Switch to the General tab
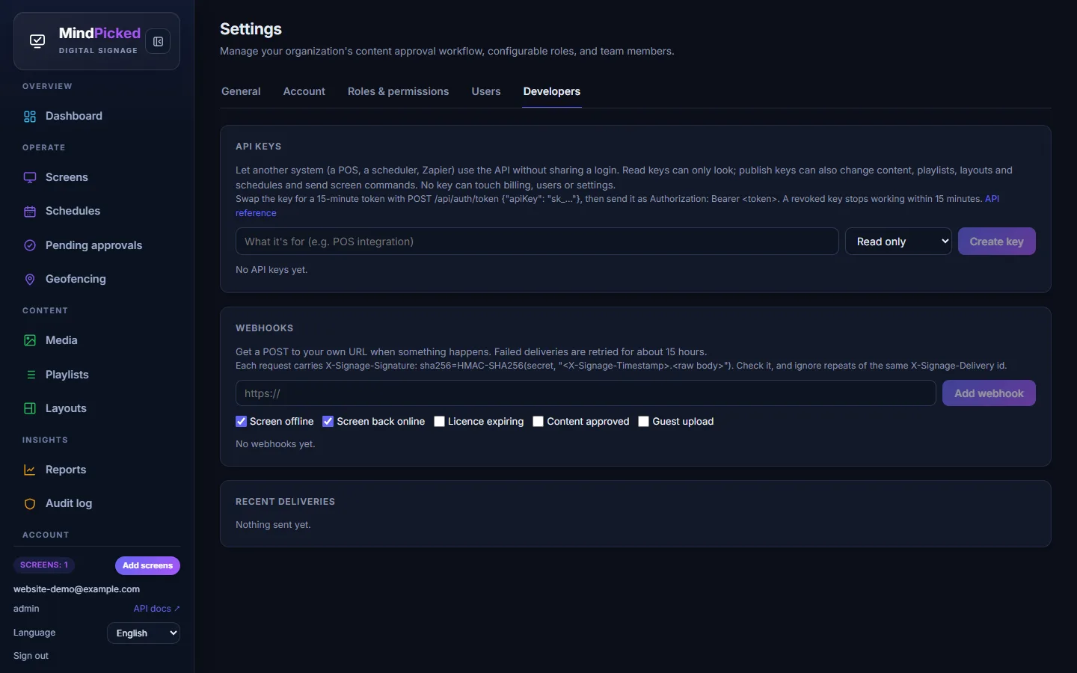Viewport: 1077px width, 673px height. point(241,91)
